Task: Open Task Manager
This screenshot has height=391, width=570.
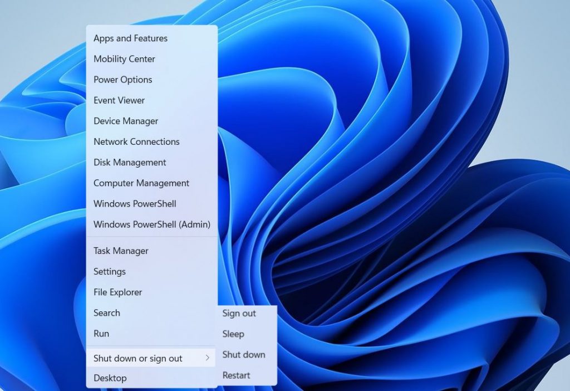Action: [x=120, y=251]
